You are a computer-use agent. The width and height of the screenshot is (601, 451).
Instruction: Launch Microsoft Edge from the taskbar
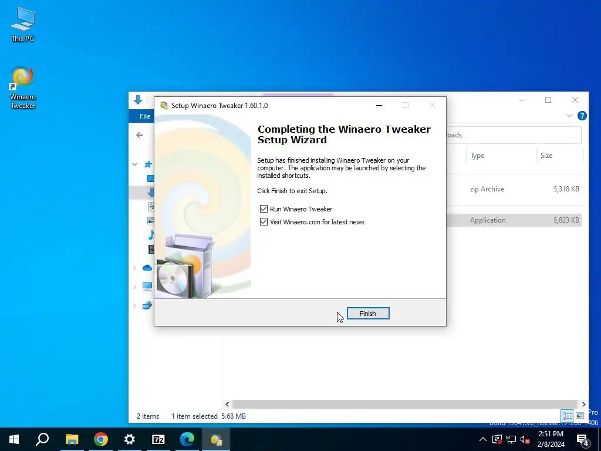[x=187, y=439]
